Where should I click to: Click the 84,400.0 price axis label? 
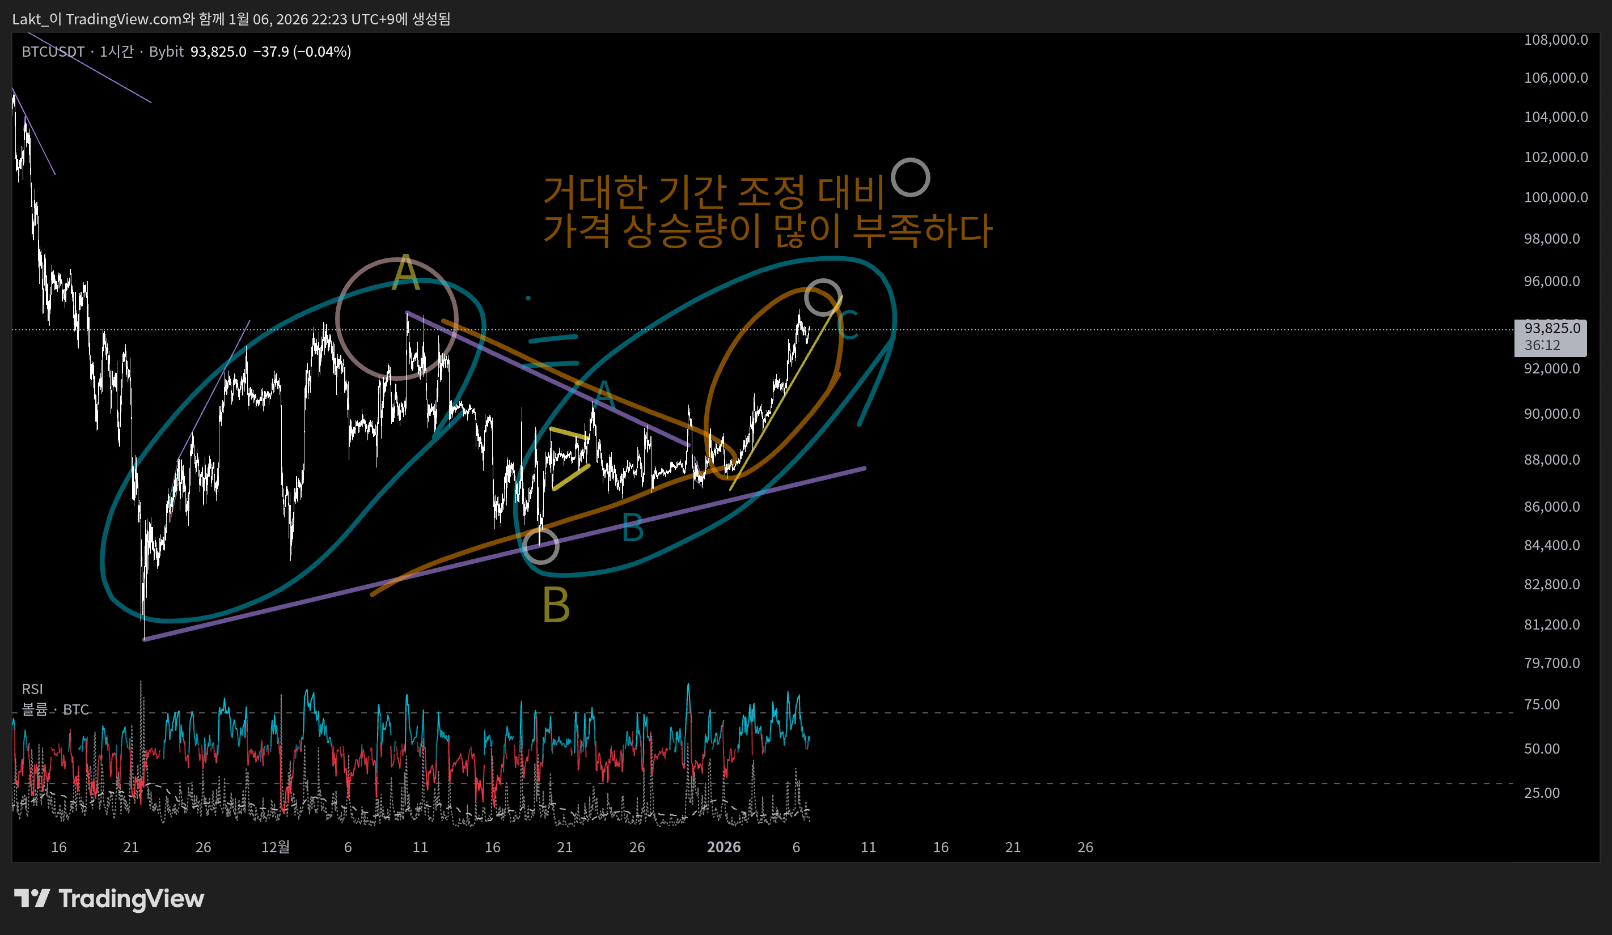[x=1552, y=546]
